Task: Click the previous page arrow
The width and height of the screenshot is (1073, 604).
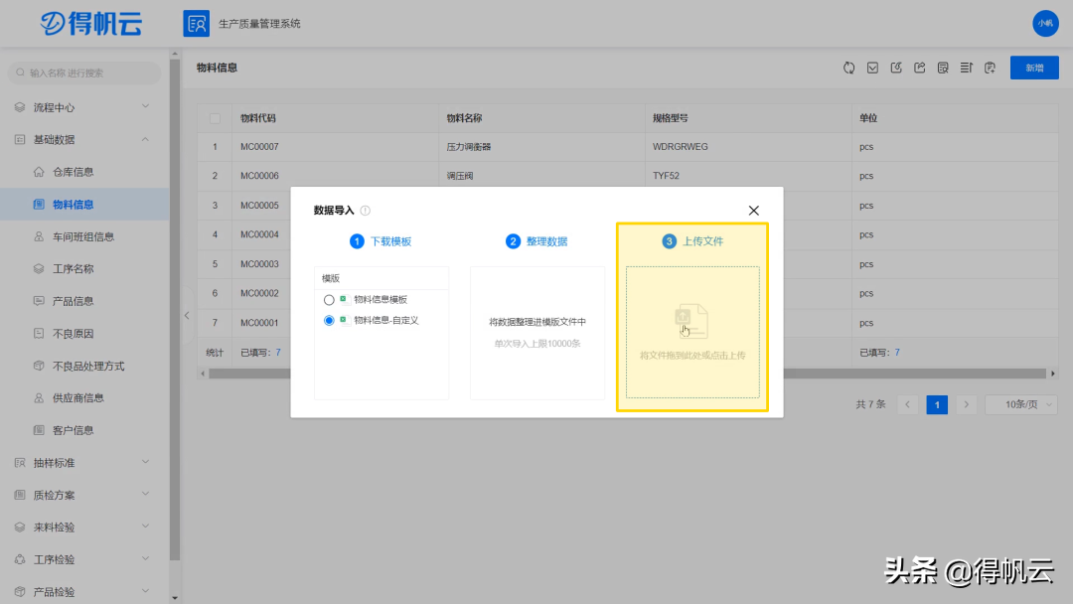Action: pos(907,404)
